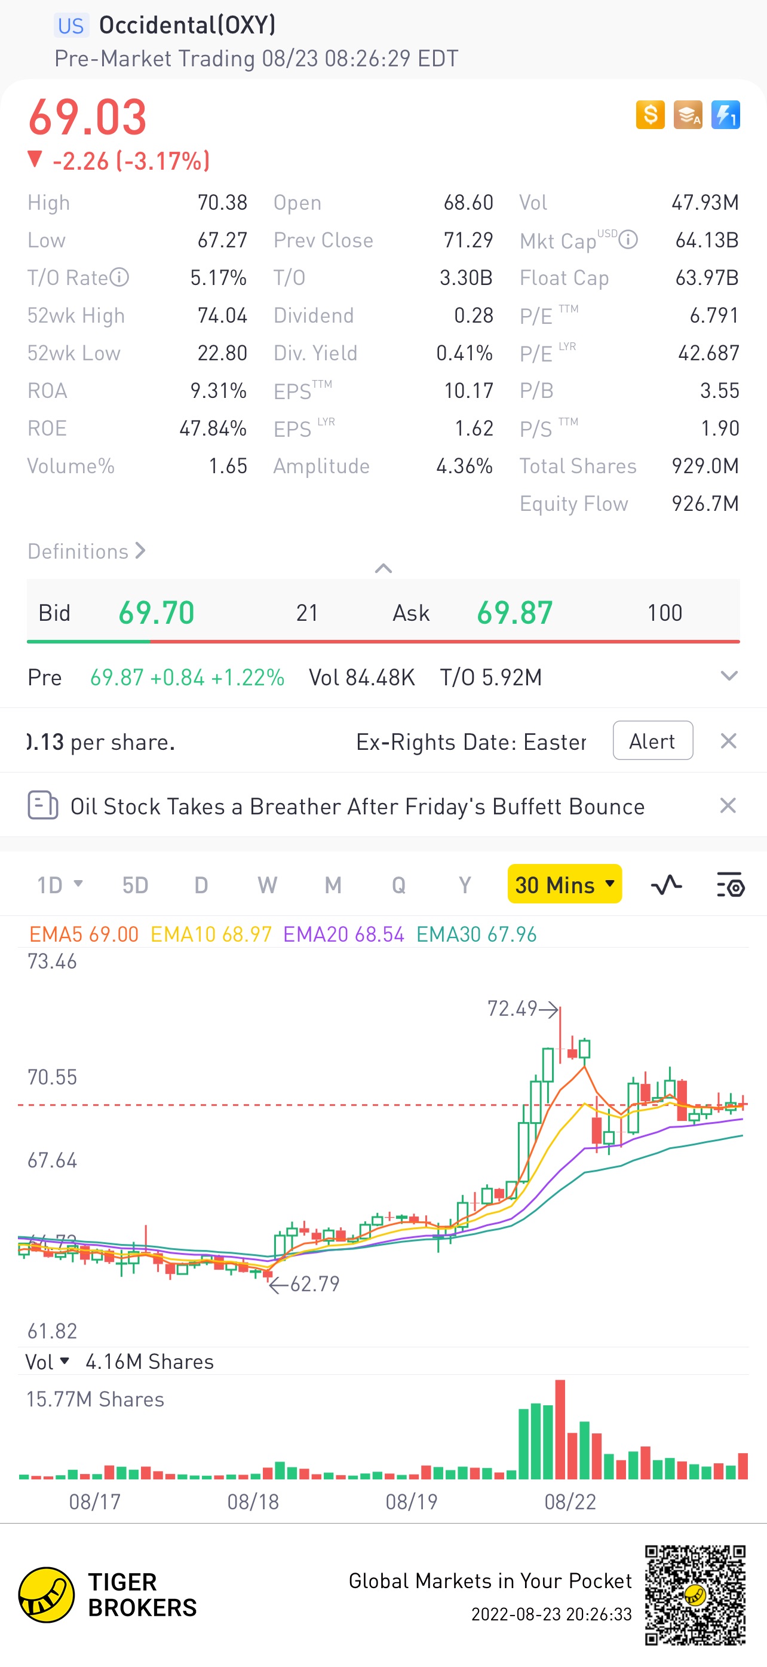This screenshot has height=1667, width=767.
Task: Tap the brown stacked coins badge icon
Action: [688, 115]
